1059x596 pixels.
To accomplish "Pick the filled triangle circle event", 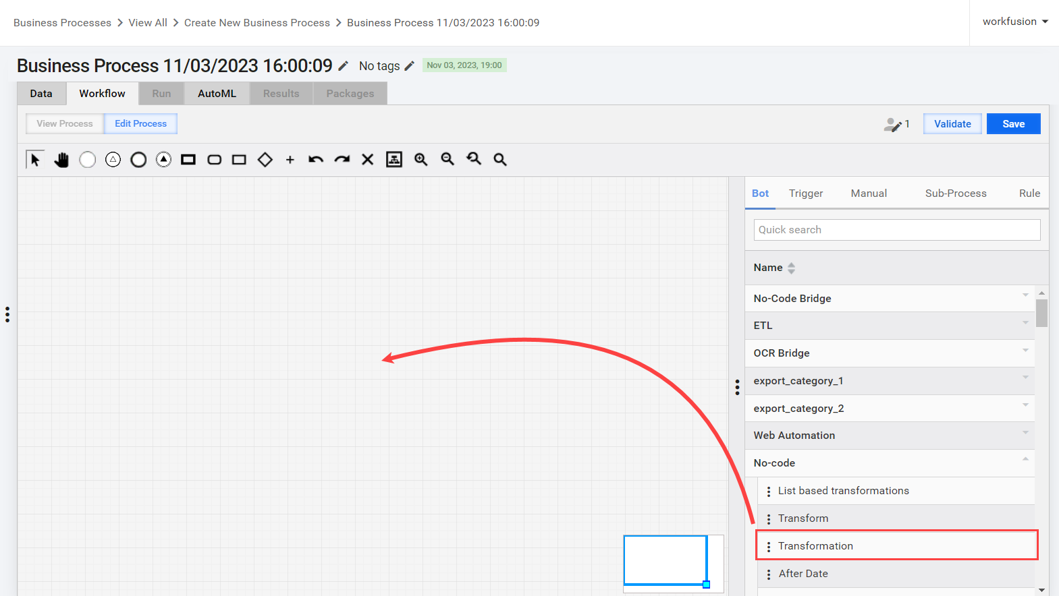I will click(x=163, y=160).
